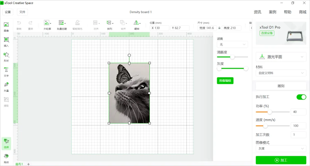Adjust the 速度 (mm/s) speed slider
310x166 pixels.
tap(273, 126)
